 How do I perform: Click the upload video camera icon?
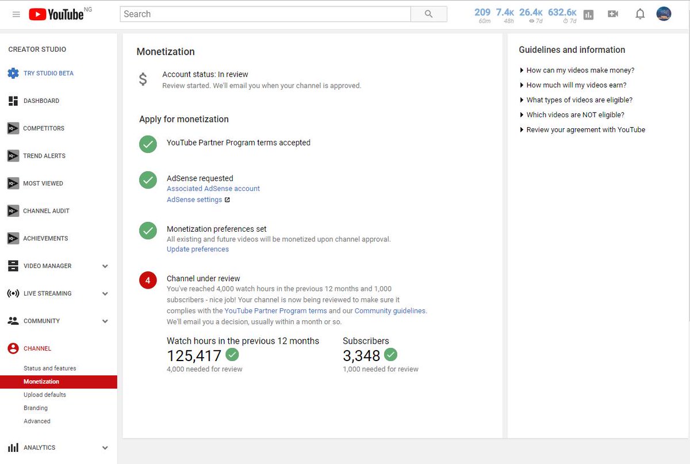pyautogui.click(x=613, y=14)
